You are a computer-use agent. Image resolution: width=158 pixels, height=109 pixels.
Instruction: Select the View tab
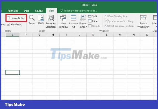pos(52,11)
